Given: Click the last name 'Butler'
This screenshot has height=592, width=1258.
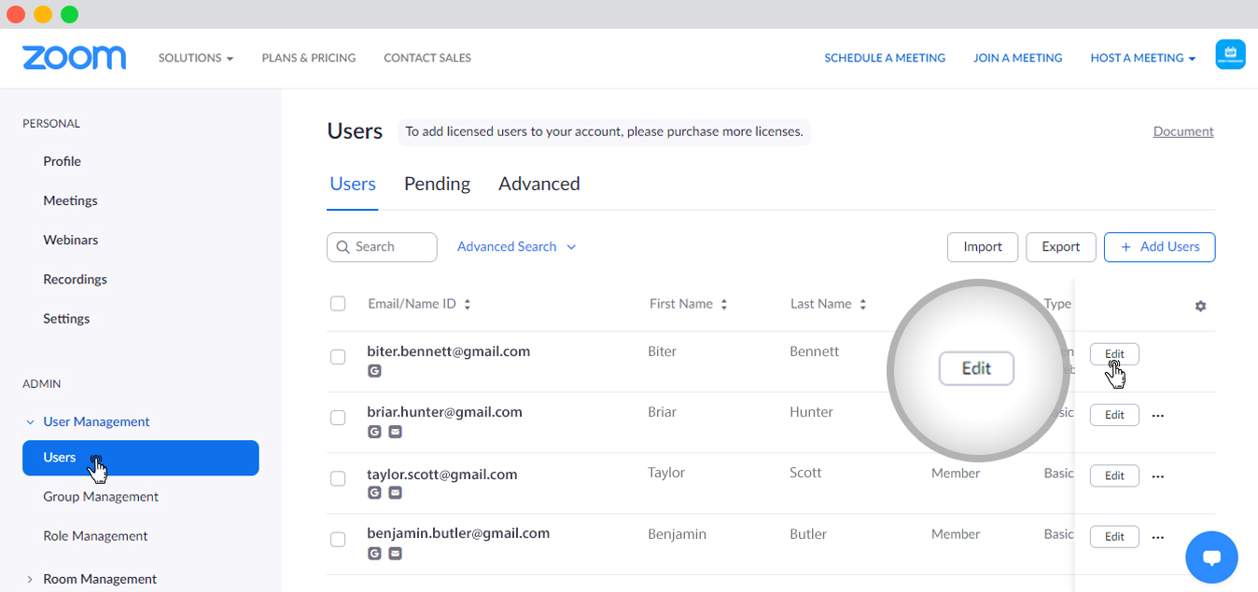Looking at the screenshot, I should (x=808, y=534).
